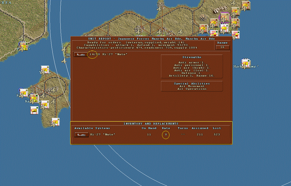Click the Lost value 523
This screenshot has width=291, height=186.
[x=217, y=135]
